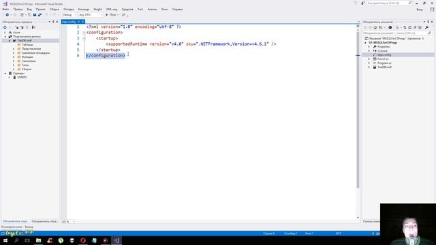The height and width of the screenshot is (245, 436).
Task: Open the Проект menu
Action: [x=40, y=9]
